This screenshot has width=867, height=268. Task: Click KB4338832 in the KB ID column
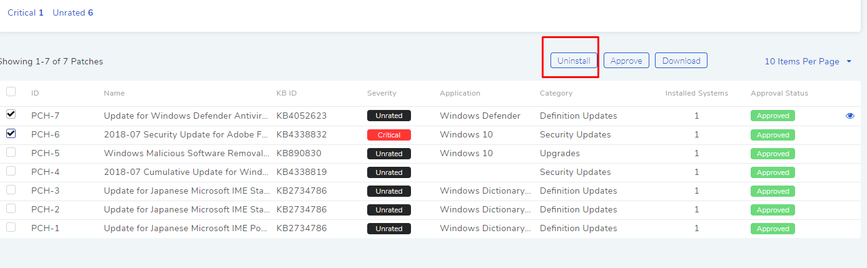pos(302,134)
